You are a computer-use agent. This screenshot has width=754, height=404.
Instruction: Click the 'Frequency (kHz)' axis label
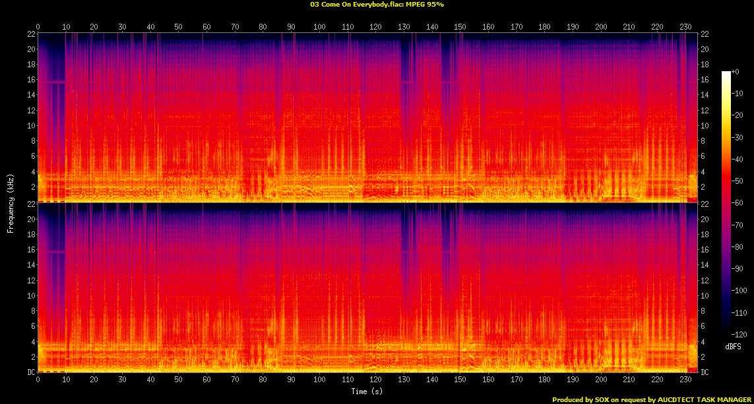point(11,202)
